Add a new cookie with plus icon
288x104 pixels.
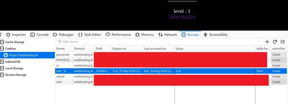coord(267,42)
